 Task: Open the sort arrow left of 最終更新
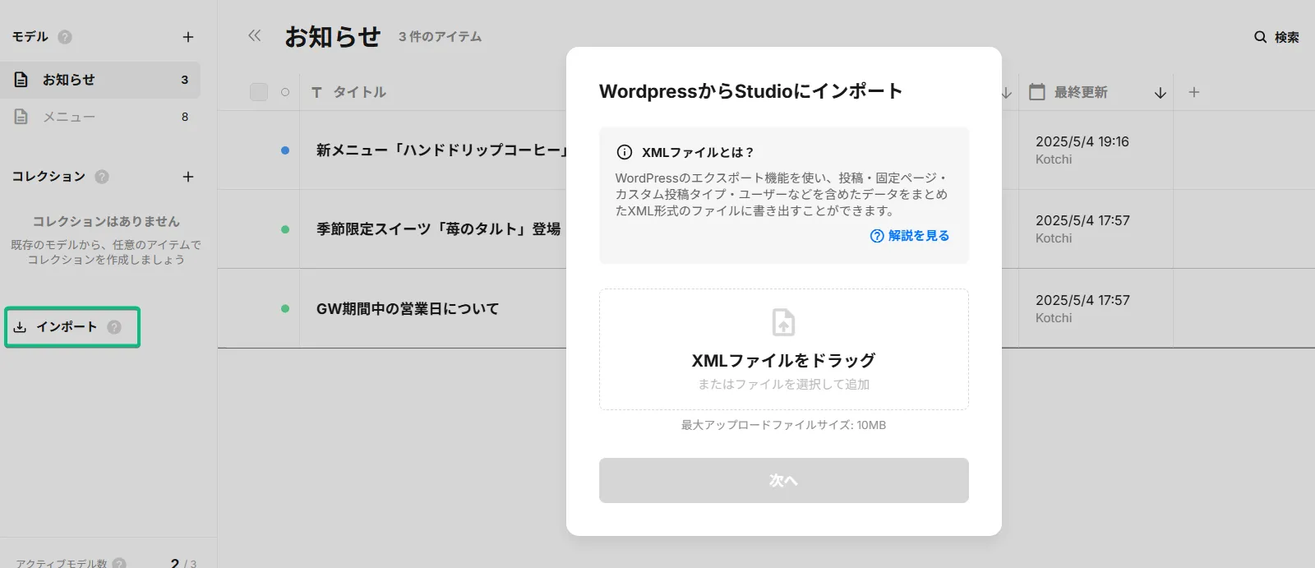[x=1007, y=93]
